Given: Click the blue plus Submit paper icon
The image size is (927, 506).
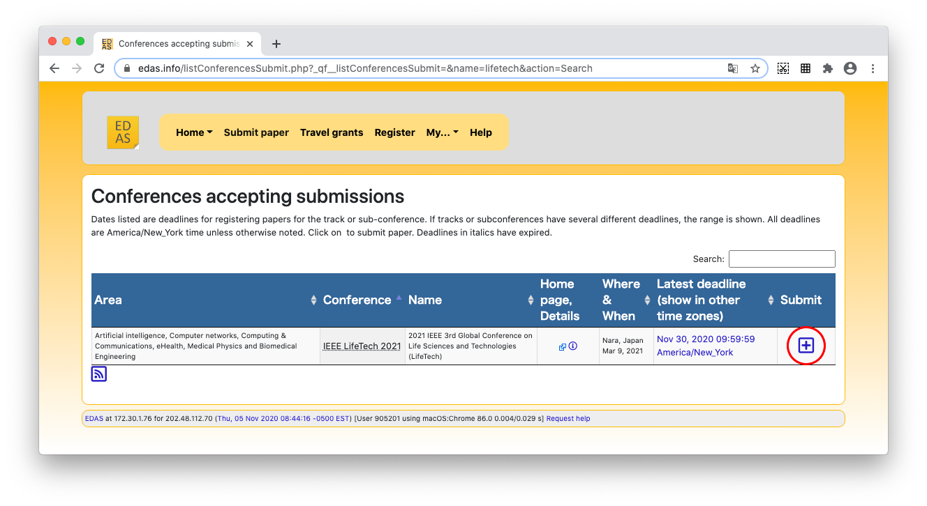Looking at the screenshot, I should pos(806,345).
